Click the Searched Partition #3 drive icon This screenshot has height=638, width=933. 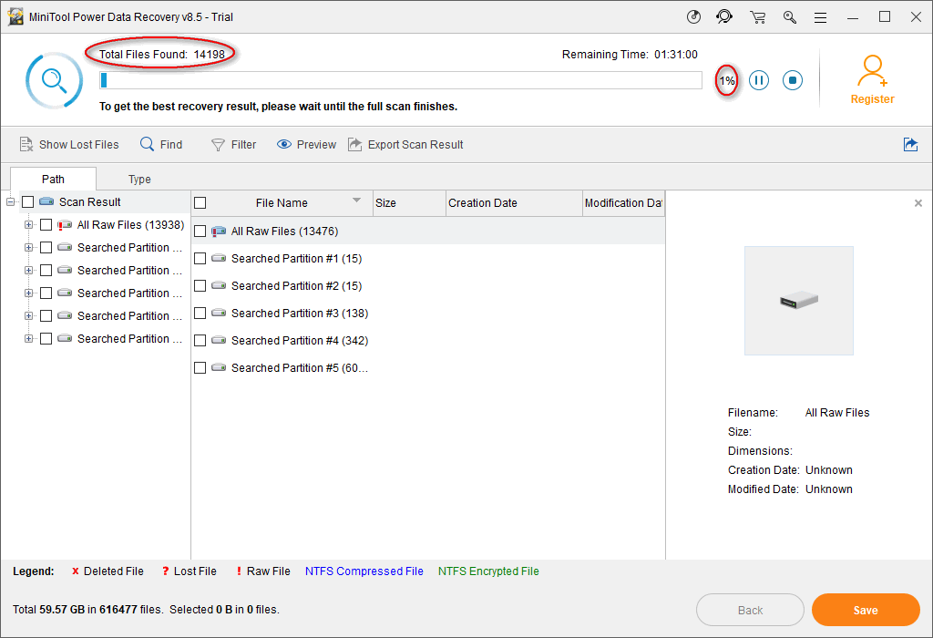coord(219,313)
